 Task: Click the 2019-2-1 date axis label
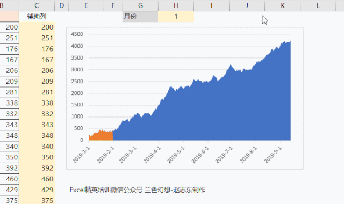(x=105, y=155)
